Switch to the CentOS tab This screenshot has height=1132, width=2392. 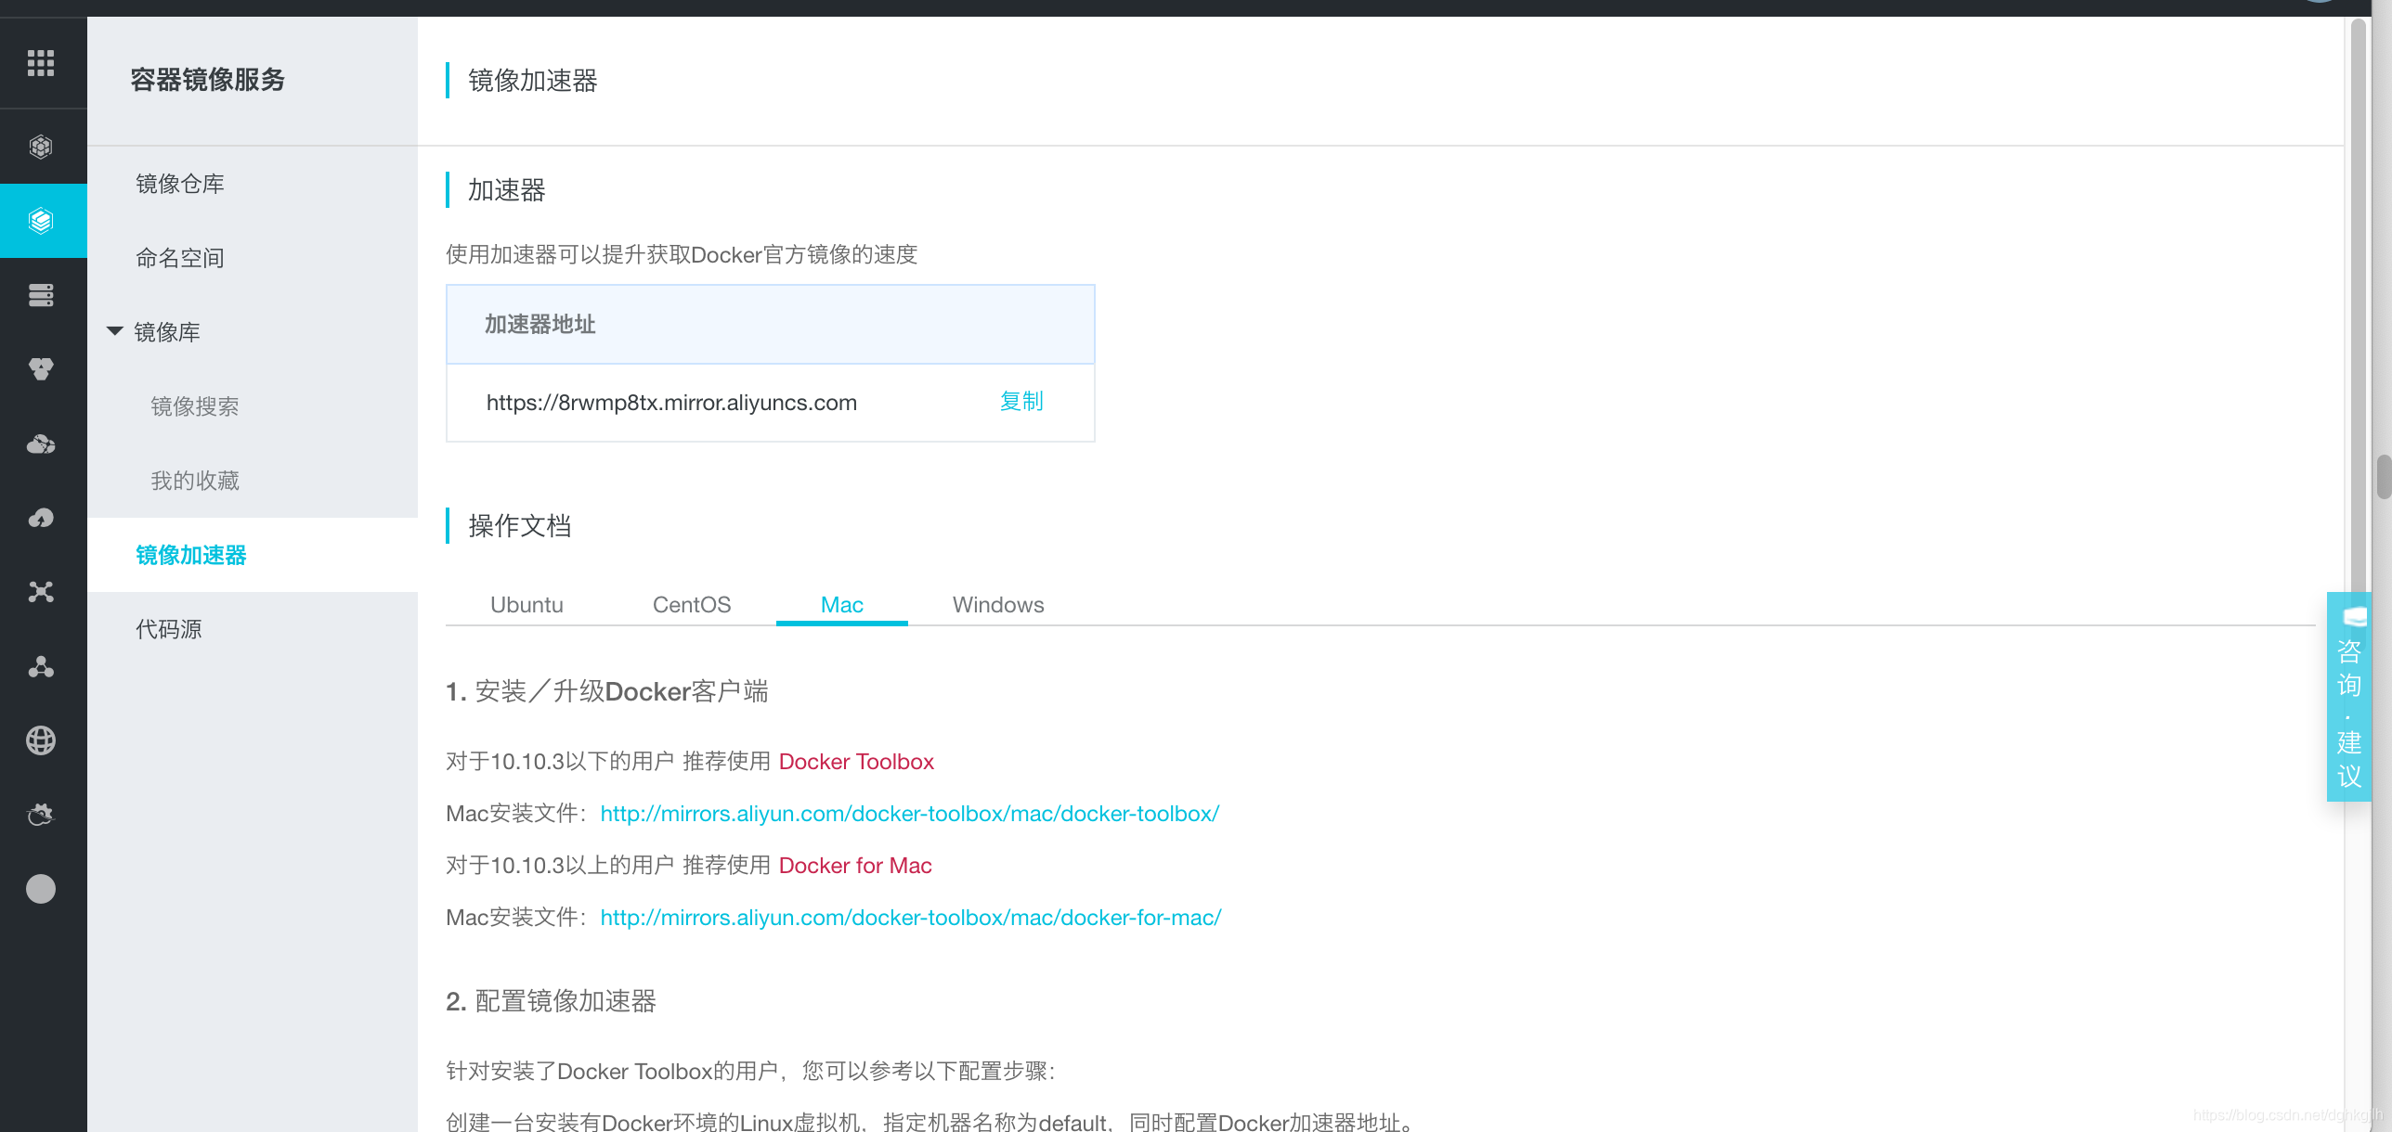[692, 605]
